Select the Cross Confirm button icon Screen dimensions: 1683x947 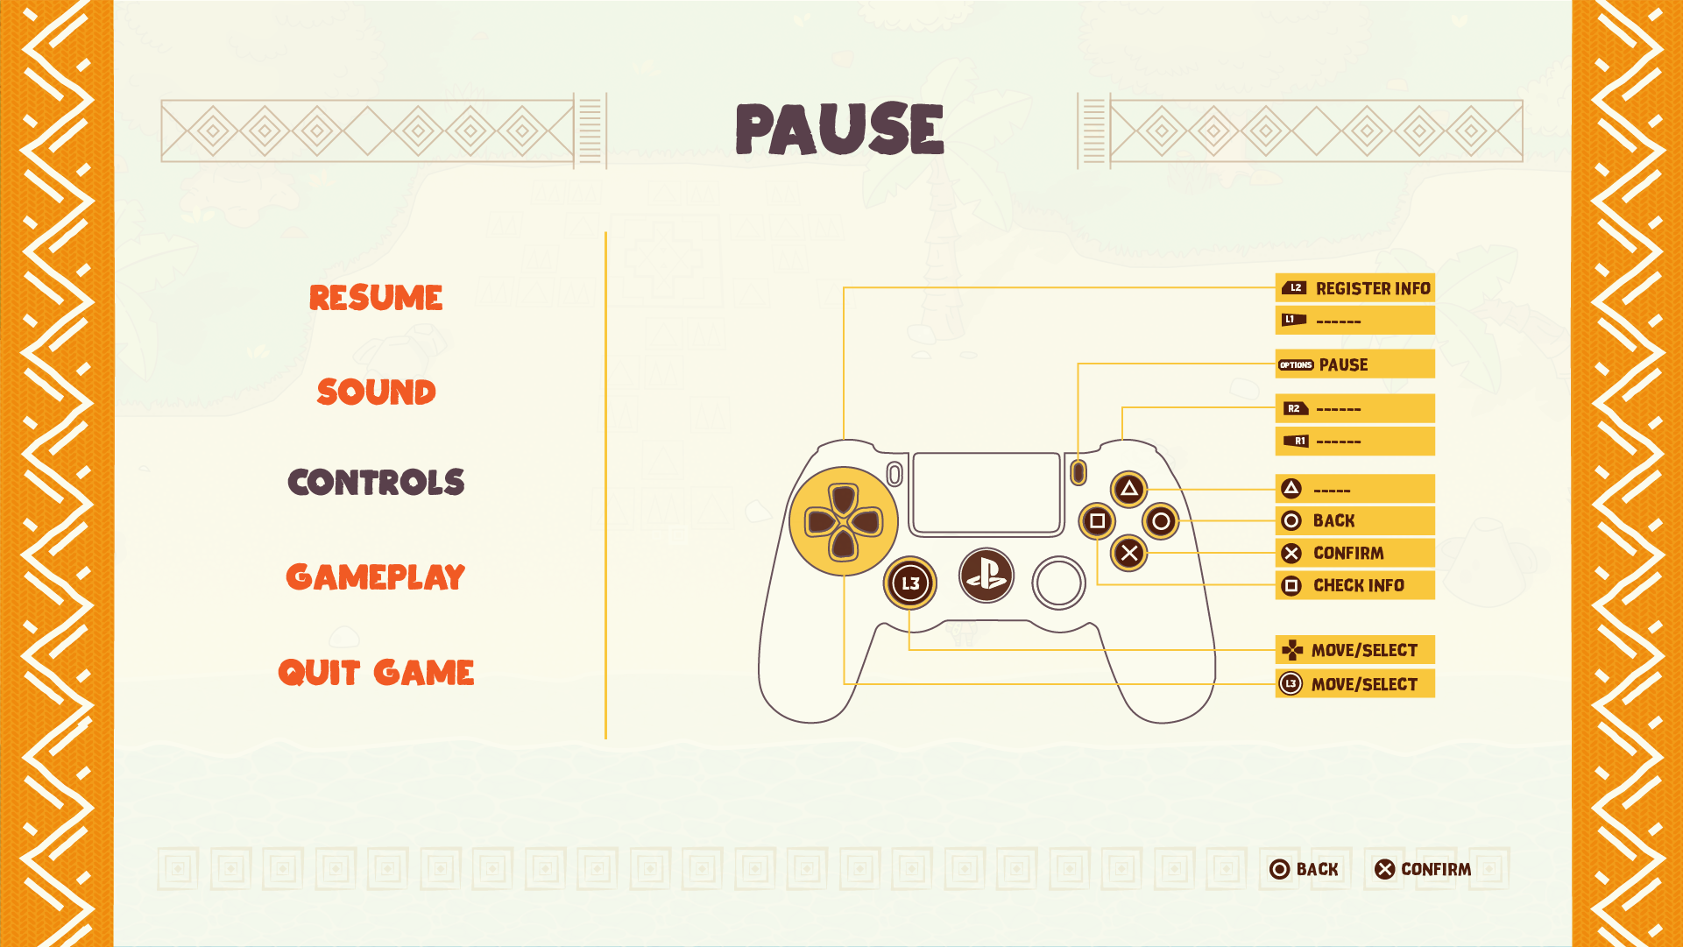pyautogui.click(x=1288, y=553)
